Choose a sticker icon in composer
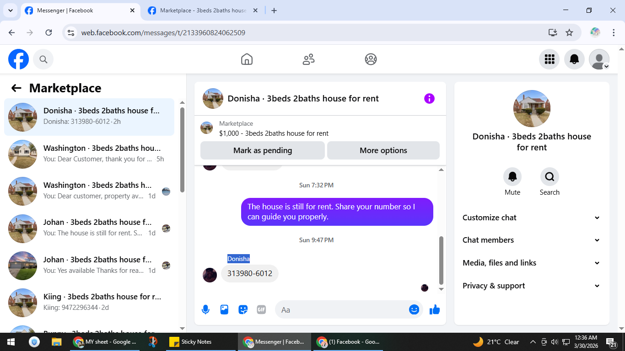The height and width of the screenshot is (351, 625). [x=243, y=310]
